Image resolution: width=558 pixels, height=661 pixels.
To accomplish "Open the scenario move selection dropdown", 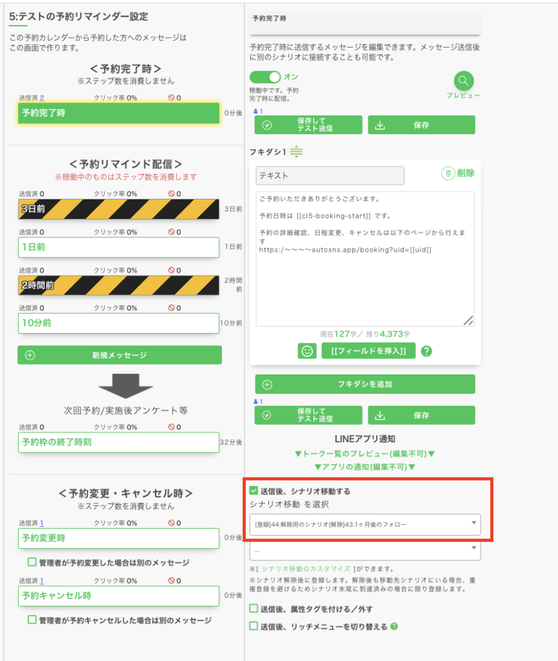I will pos(364,524).
